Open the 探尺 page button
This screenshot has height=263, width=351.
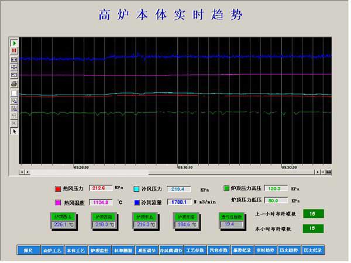click(x=29, y=250)
